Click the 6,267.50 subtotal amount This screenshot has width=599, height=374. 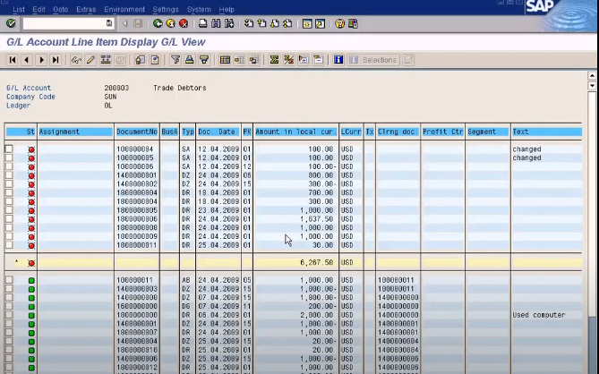pyautogui.click(x=317, y=262)
